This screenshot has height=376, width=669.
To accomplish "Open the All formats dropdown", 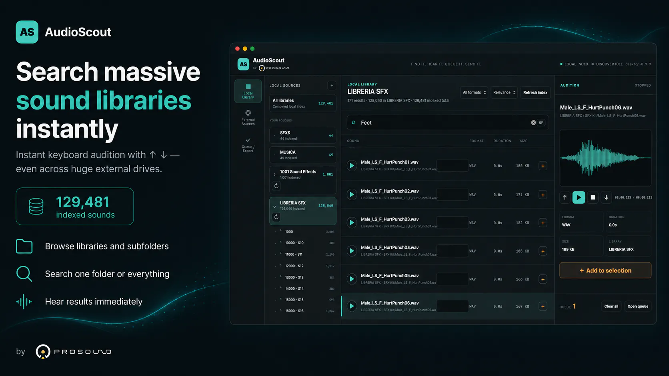I will pos(474,92).
